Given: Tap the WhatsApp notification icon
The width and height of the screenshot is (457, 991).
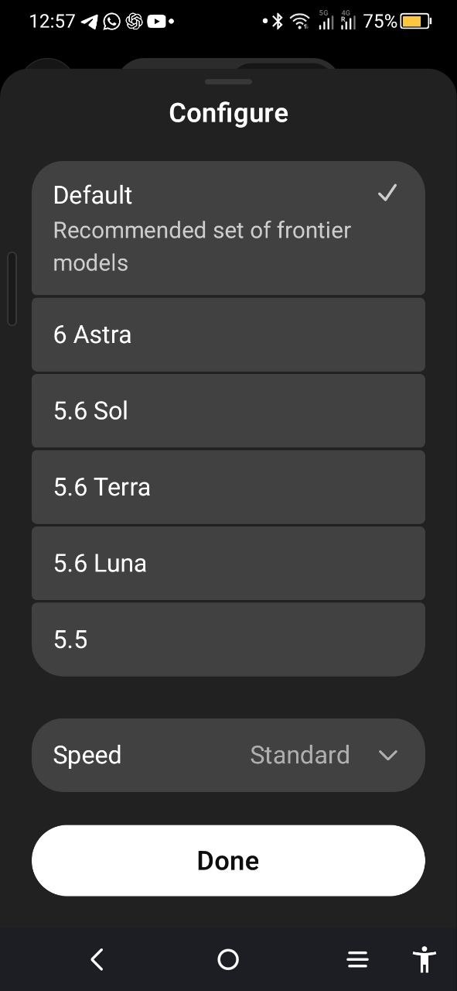Looking at the screenshot, I should 112,22.
